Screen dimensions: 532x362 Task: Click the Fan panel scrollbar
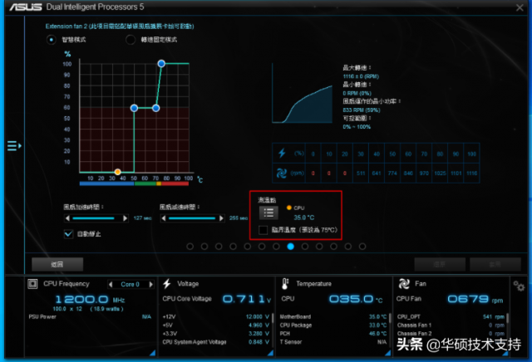508,319
